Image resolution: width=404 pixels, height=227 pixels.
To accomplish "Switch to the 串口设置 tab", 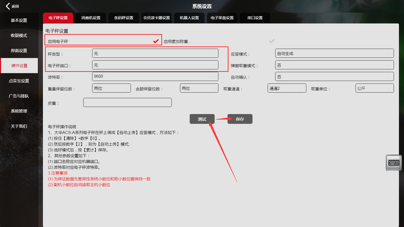I will [x=255, y=18].
